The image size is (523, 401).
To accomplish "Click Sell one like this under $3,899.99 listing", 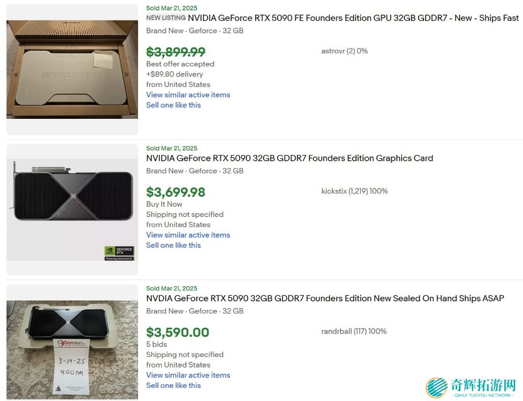I will coord(173,105).
